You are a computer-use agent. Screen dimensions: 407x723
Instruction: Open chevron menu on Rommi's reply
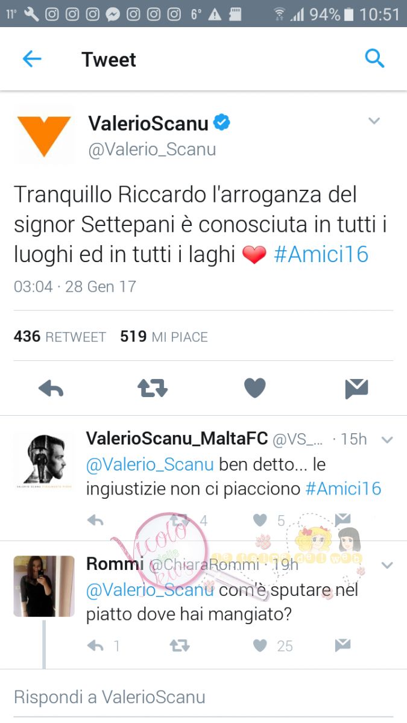[x=387, y=565]
